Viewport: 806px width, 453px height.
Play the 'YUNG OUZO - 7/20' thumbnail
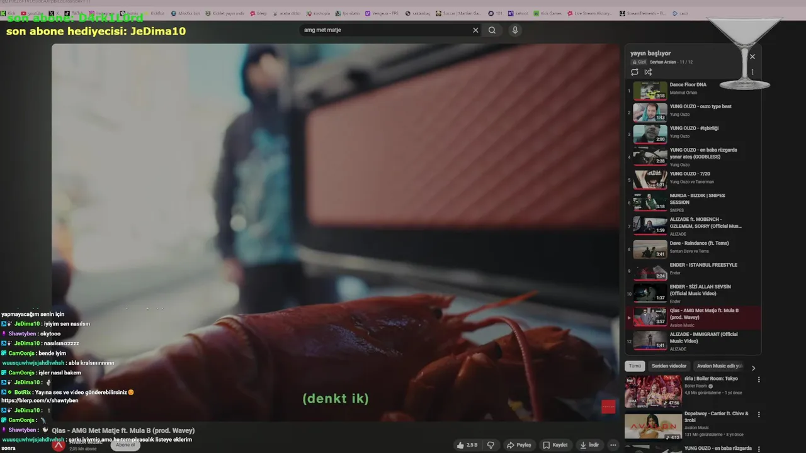pyautogui.click(x=650, y=180)
